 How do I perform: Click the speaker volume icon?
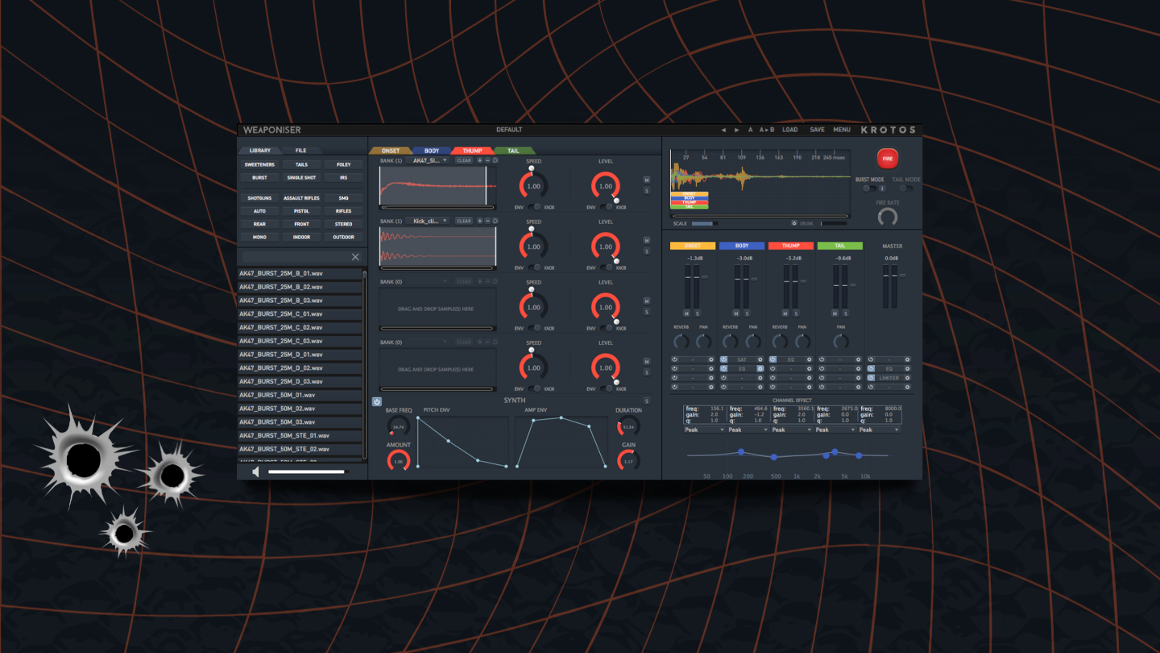click(256, 472)
